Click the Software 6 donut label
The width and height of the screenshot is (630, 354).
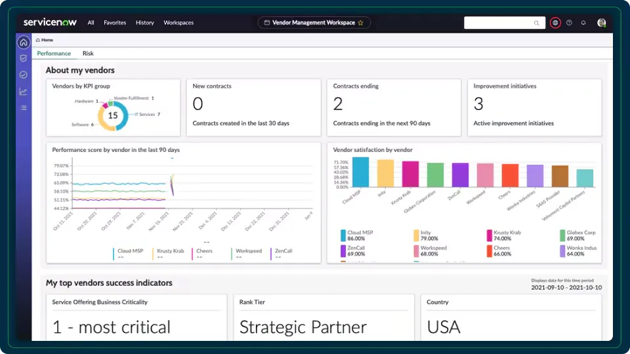point(83,125)
